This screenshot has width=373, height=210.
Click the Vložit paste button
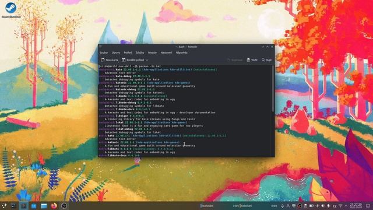252,60
